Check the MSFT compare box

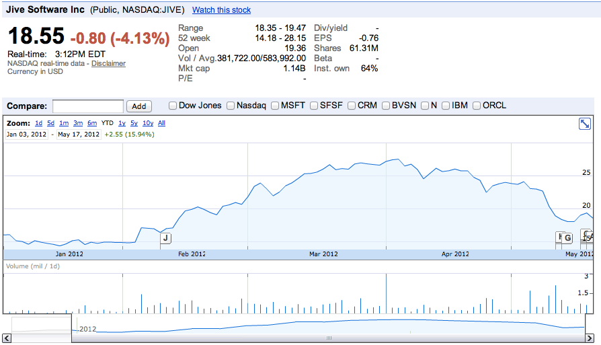click(x=274, y=106)
